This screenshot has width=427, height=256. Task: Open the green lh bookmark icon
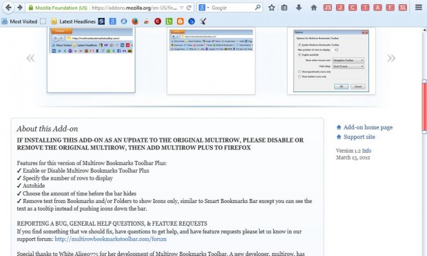point(169,21)
